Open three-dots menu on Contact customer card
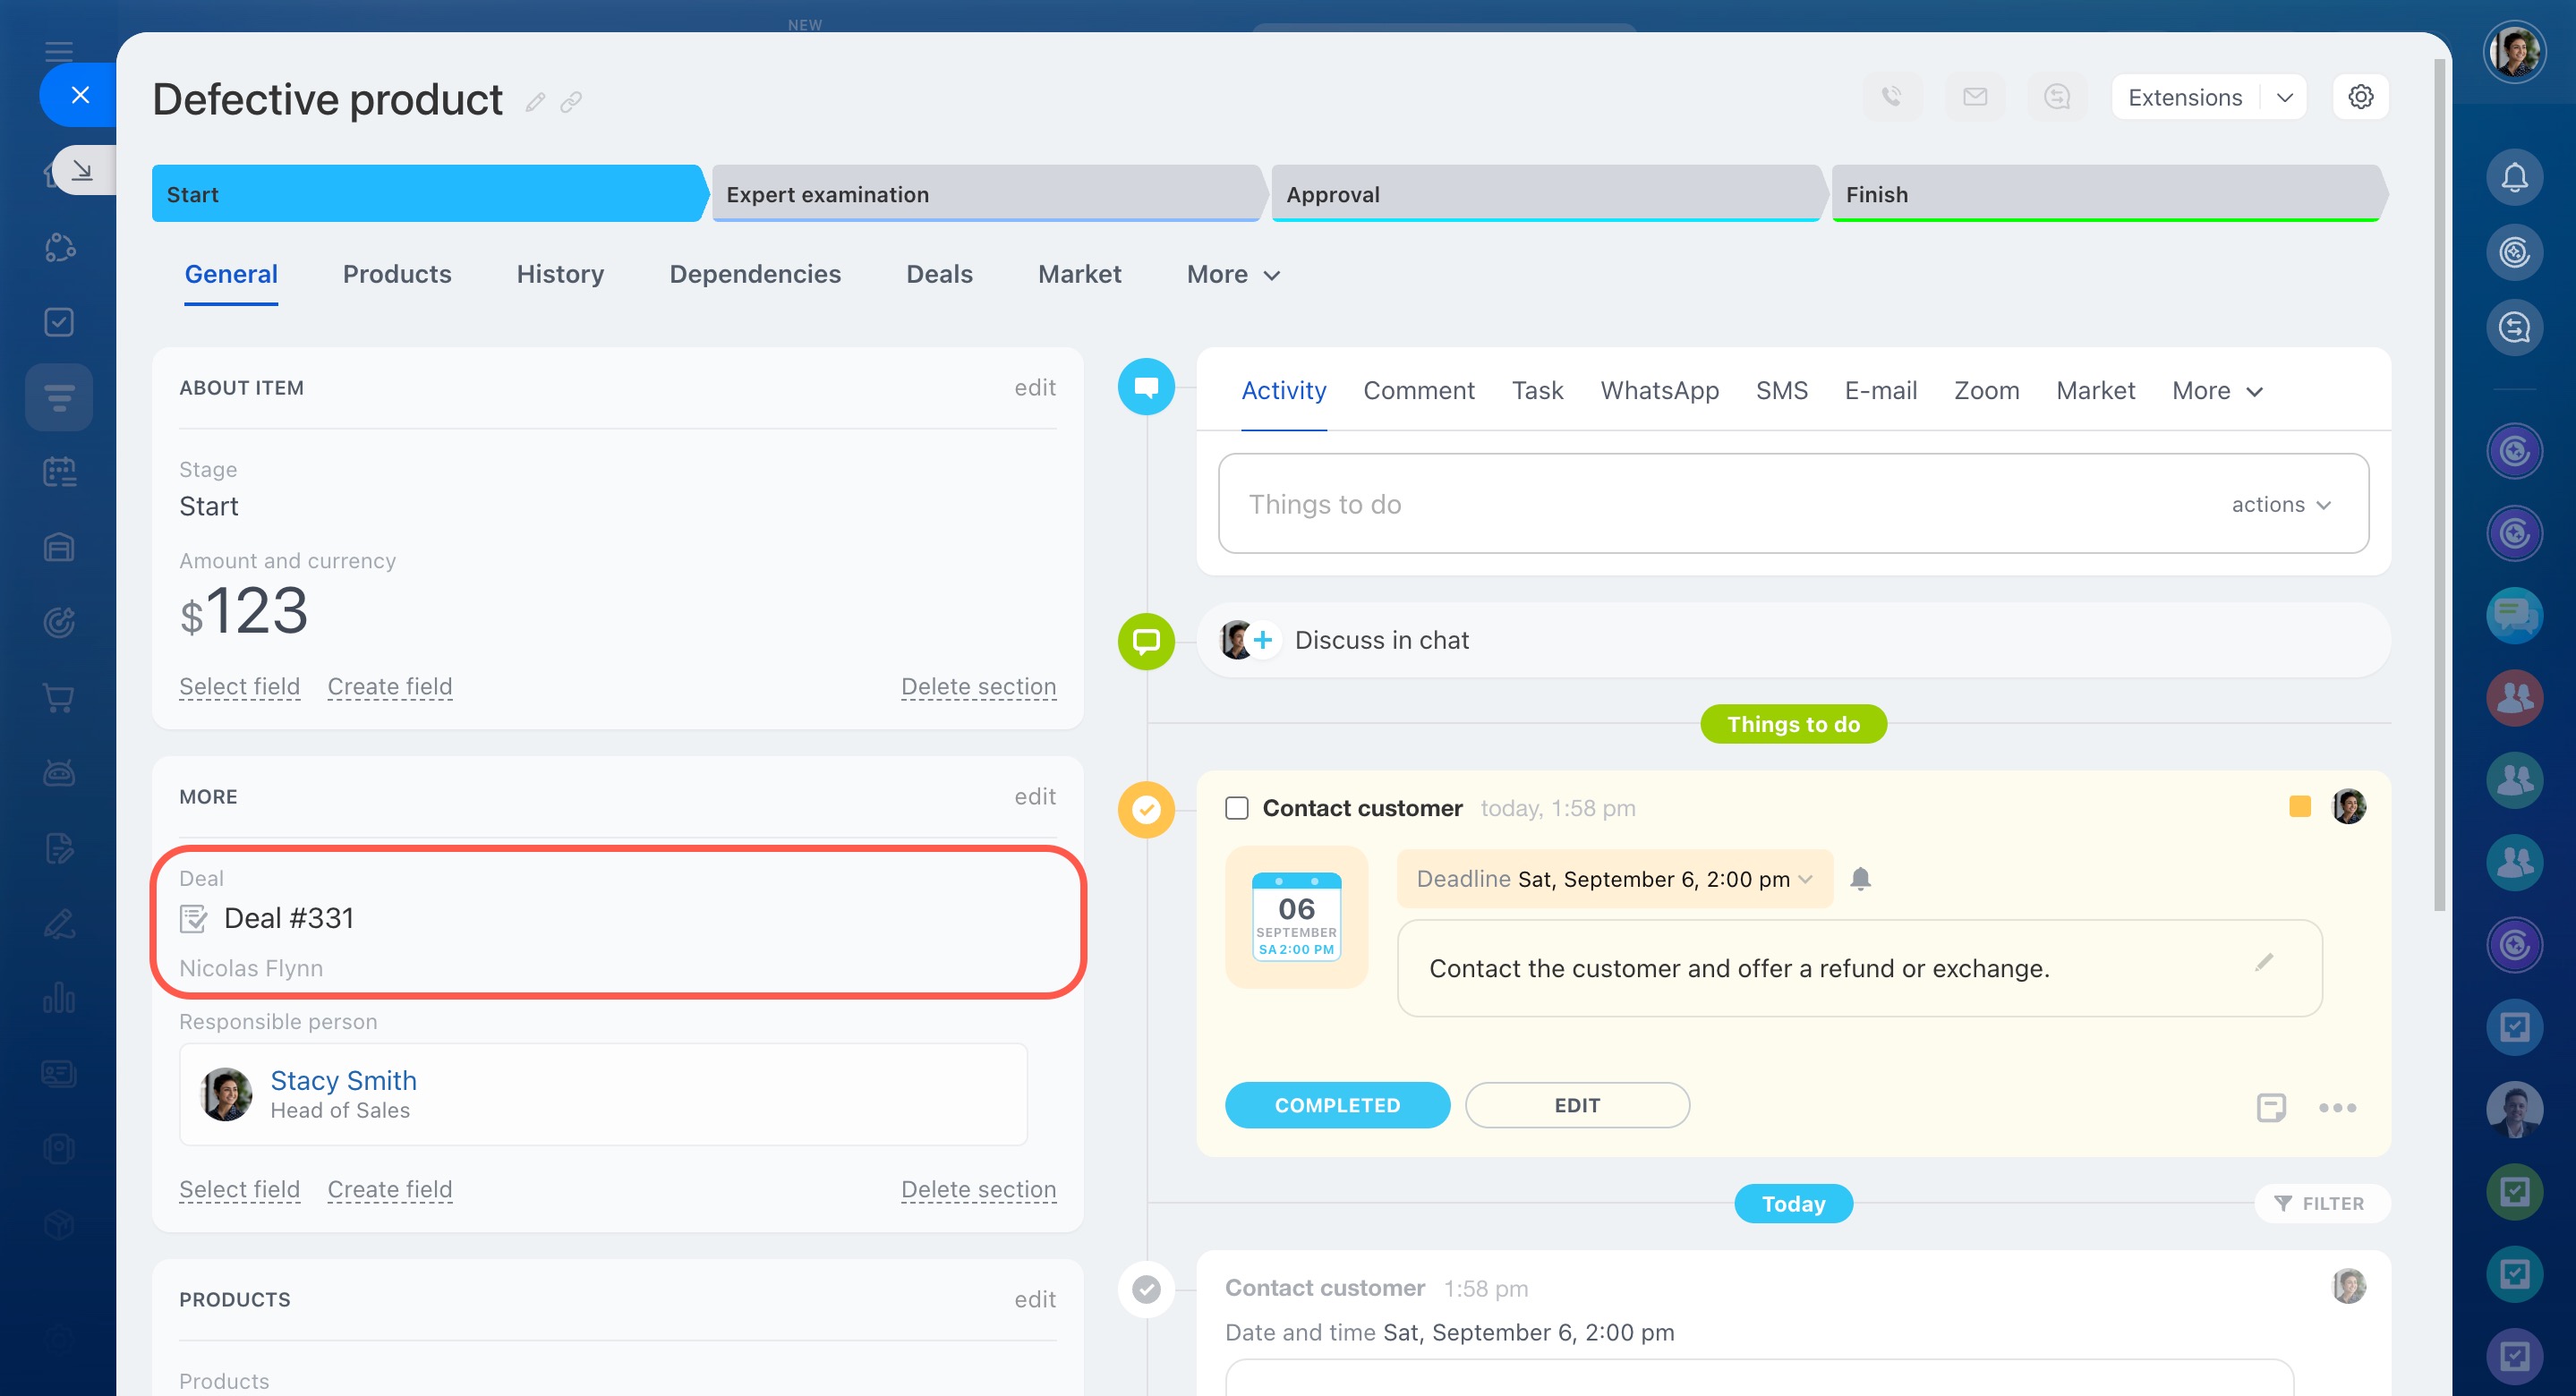Viewport: 2576px width, 1396px height. click(2337, 1107)
